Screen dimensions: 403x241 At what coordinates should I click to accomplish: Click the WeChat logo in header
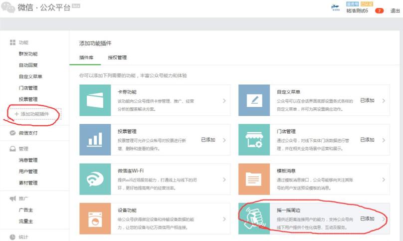pos(8,8)
